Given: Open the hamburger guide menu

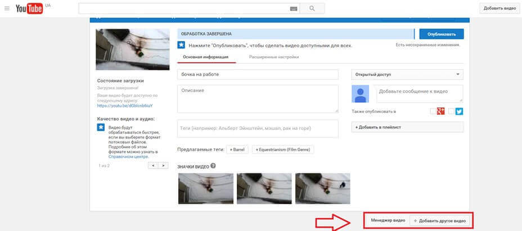Looking at the screenshot, I should [x=7, y=8].
